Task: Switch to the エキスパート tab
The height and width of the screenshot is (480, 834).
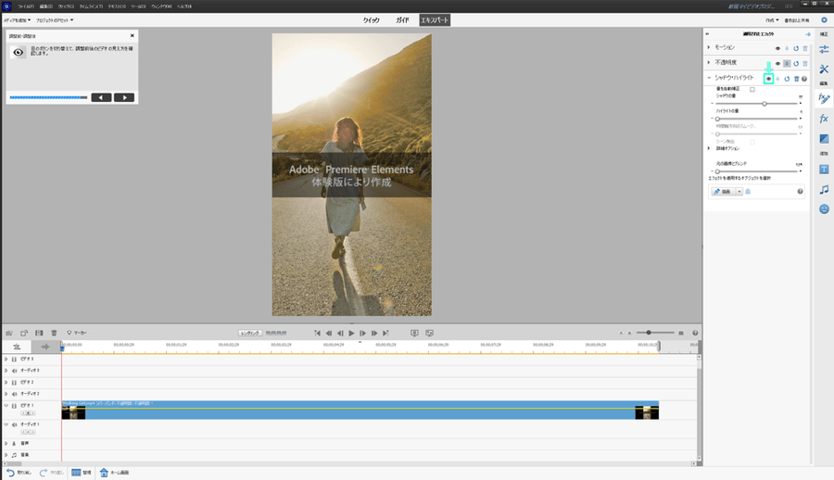Action: click(435, 20)
